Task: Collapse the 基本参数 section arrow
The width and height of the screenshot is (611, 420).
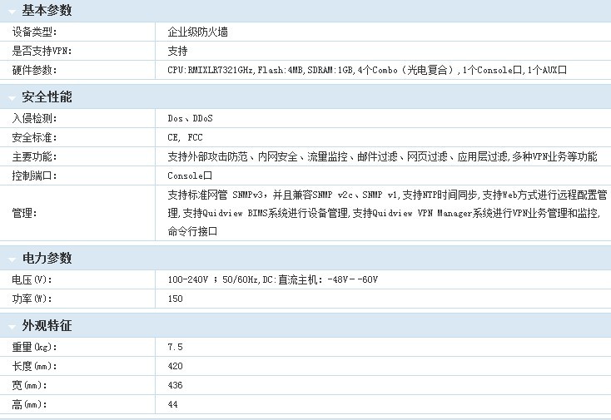Action: point(12,12)
